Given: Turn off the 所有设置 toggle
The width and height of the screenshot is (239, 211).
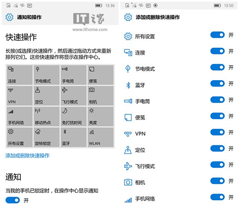Looking at the screenshot, I should tap(217, 35).
